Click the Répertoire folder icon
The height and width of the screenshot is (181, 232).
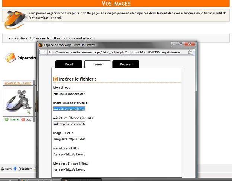tap(10, 58)
